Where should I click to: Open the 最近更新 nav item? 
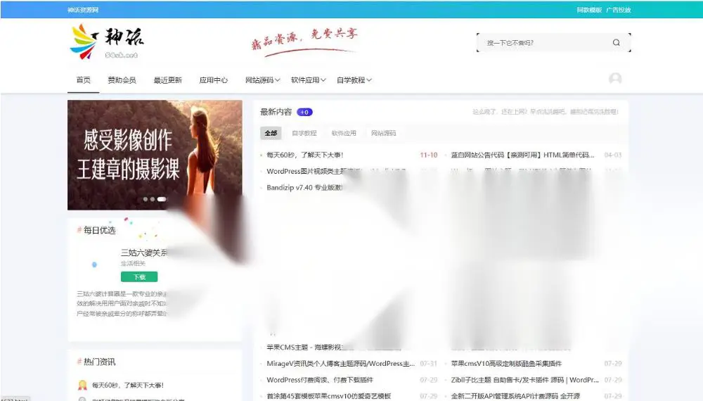click(x=168, y=80)
